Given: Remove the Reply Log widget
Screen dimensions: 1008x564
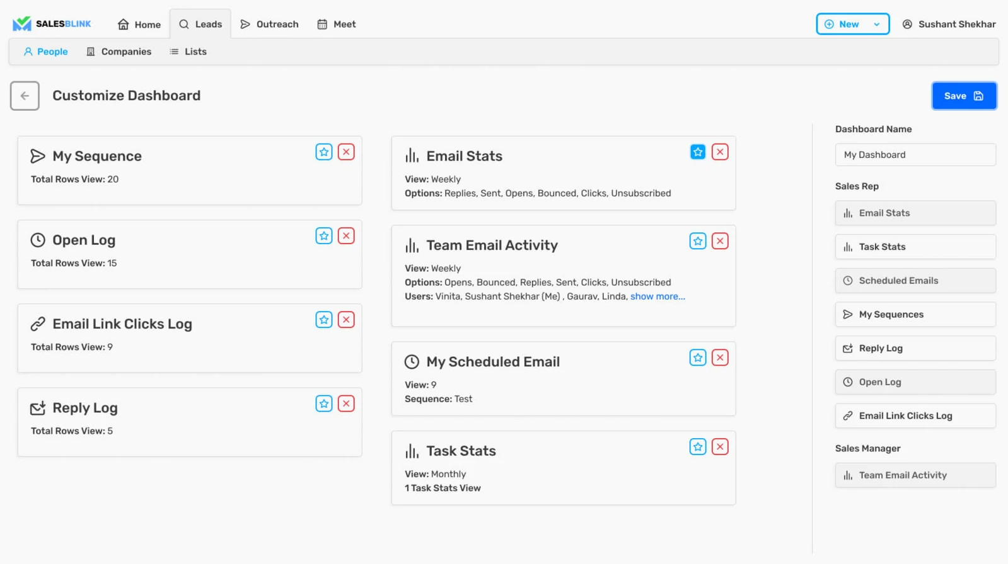Looking at the screenshot, I should click(346, 403).
